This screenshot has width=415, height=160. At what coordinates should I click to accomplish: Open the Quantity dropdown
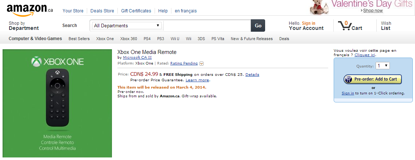383,66
